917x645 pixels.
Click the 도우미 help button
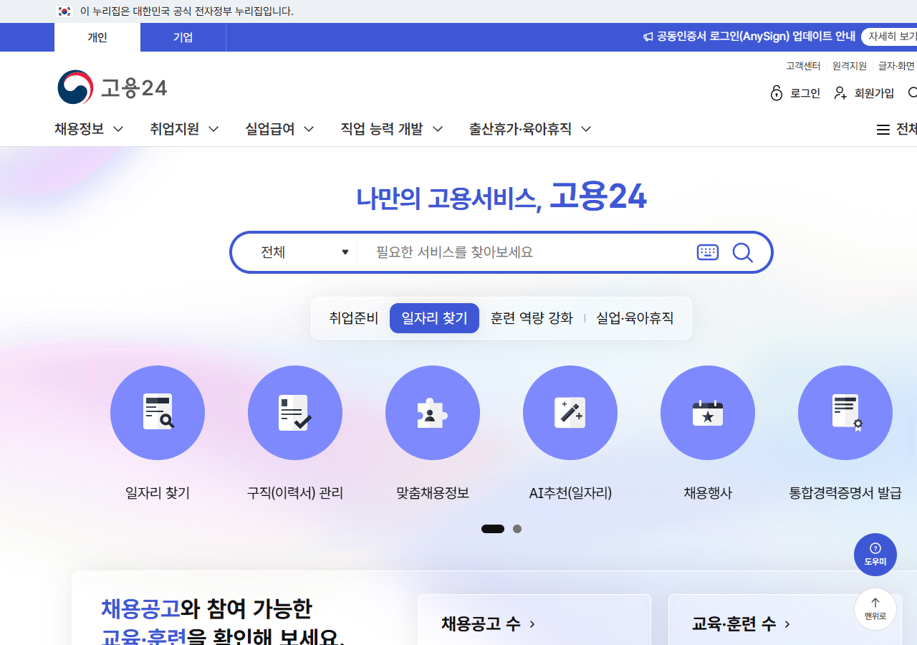[x=875, y=555]
